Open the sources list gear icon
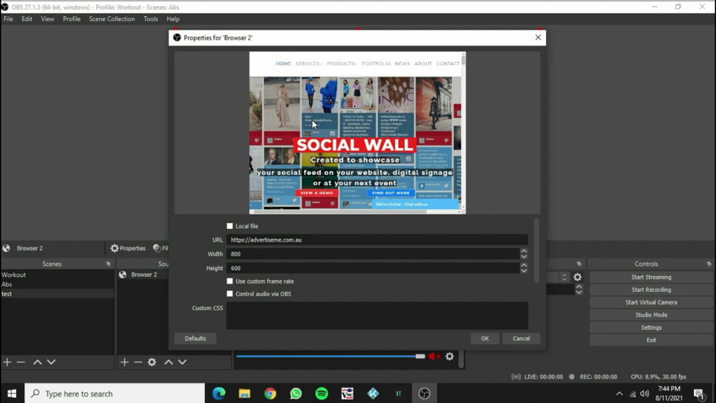Viewport: 716px width, 403px height. [x=151, y=362]
